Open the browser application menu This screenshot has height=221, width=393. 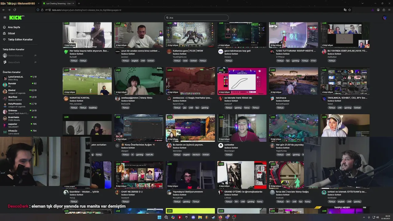389,10
